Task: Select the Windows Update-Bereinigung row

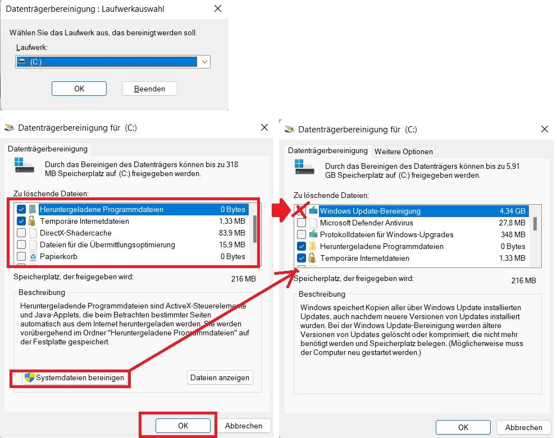Action: coord(412,211)
